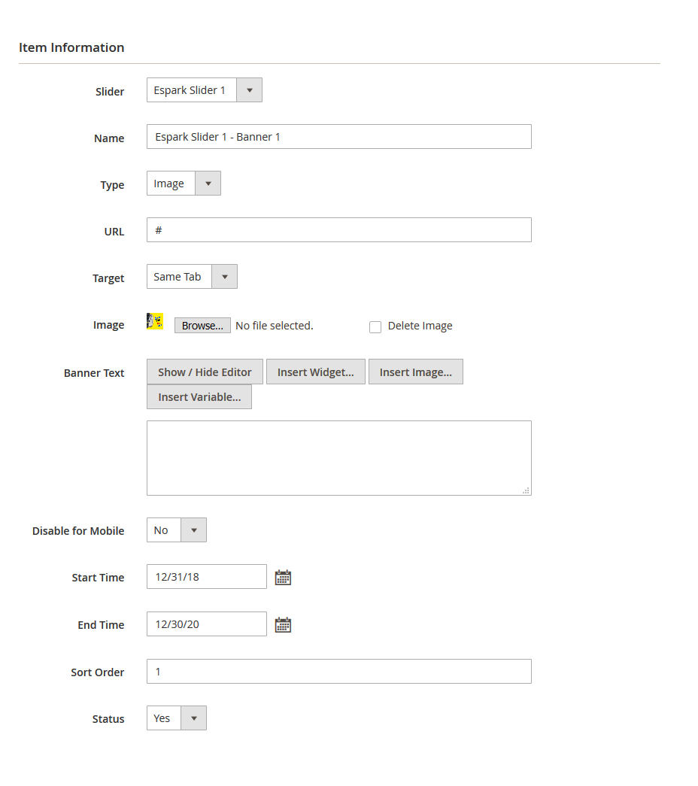Screen dimensions: 698x786
Task: Click the uploaded banner image thumbnail
Action: tap(155, 322)
